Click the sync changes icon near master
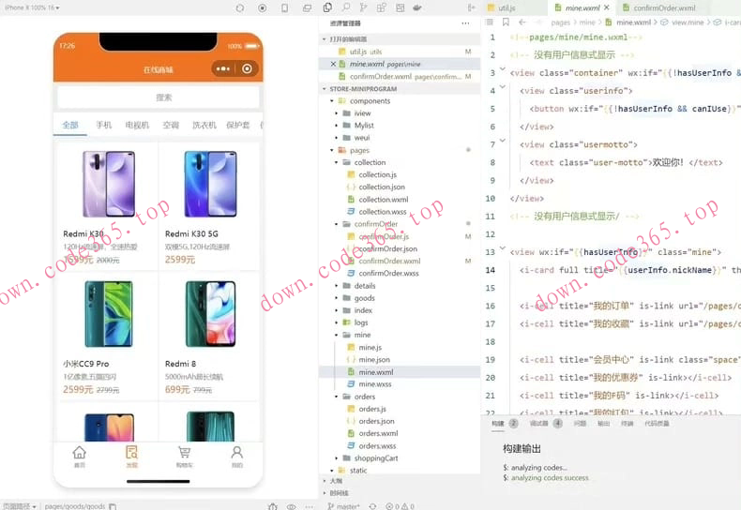The width and height of the screenshot is (741, 510). coord(373,506)
